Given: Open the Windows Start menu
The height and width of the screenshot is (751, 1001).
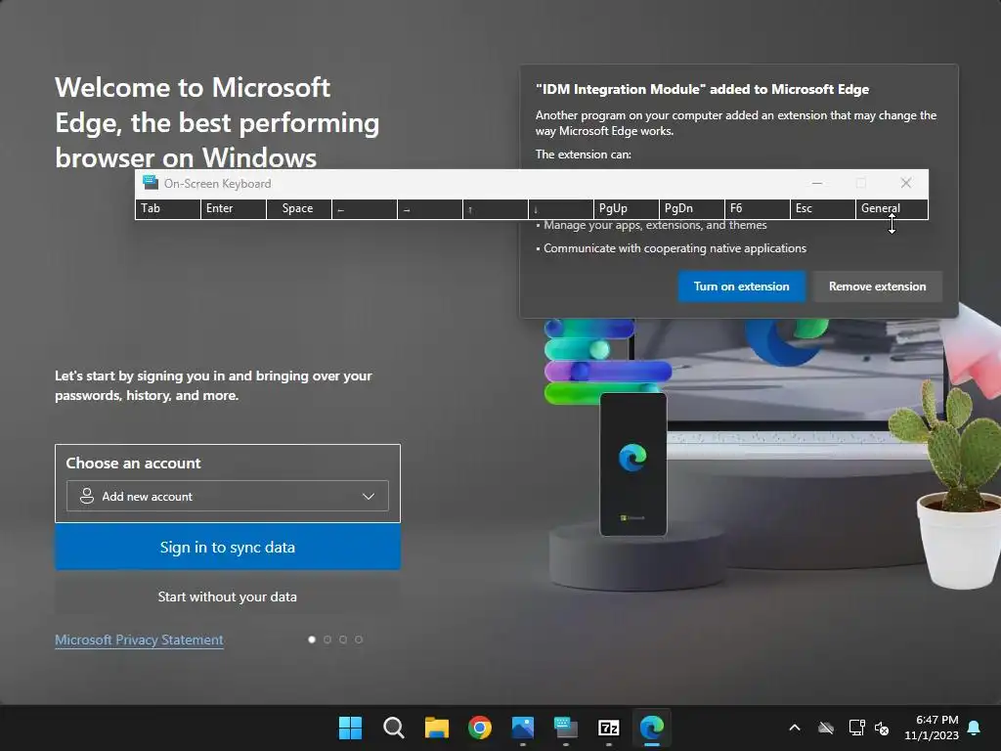Looking at the screenshot, I should click(x=350, y=728).
